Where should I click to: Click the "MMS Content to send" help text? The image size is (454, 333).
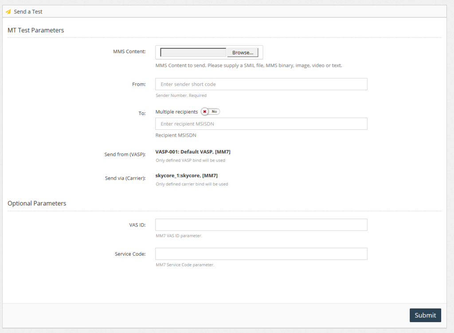coord(249,65)
